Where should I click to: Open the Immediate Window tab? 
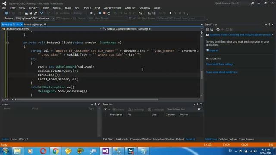click(163, 139)
